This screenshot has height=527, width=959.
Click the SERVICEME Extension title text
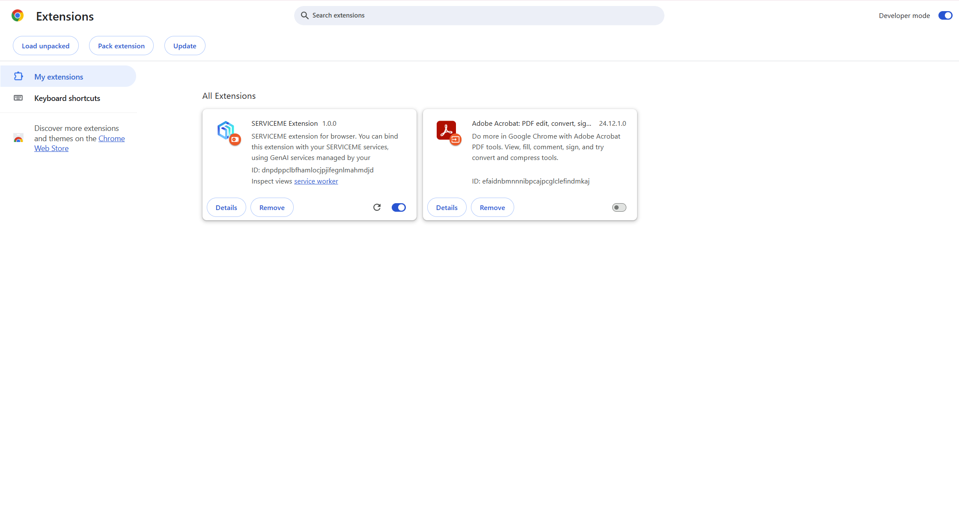click(285, 124)
